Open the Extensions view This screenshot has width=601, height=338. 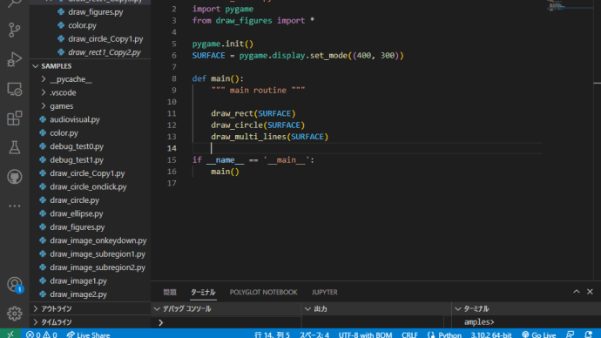[x=14, y=118]
